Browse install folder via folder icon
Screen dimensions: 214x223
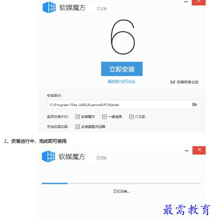(x=194, y=104)
